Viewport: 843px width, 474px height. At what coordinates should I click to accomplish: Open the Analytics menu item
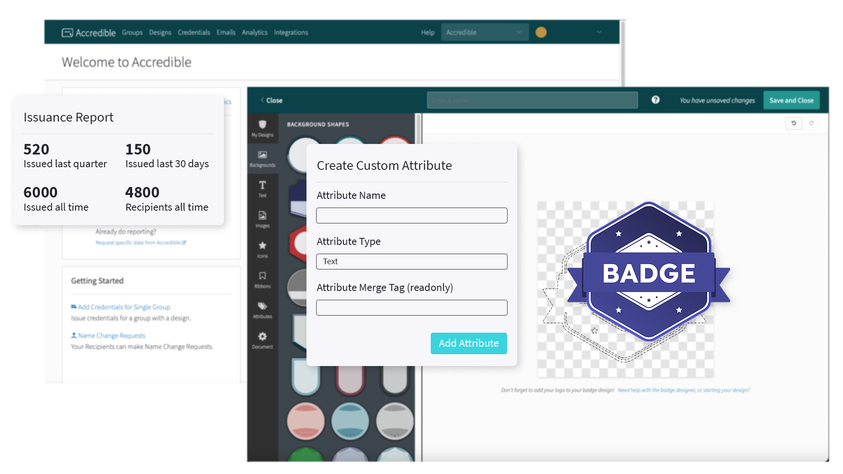click(254, 32)
